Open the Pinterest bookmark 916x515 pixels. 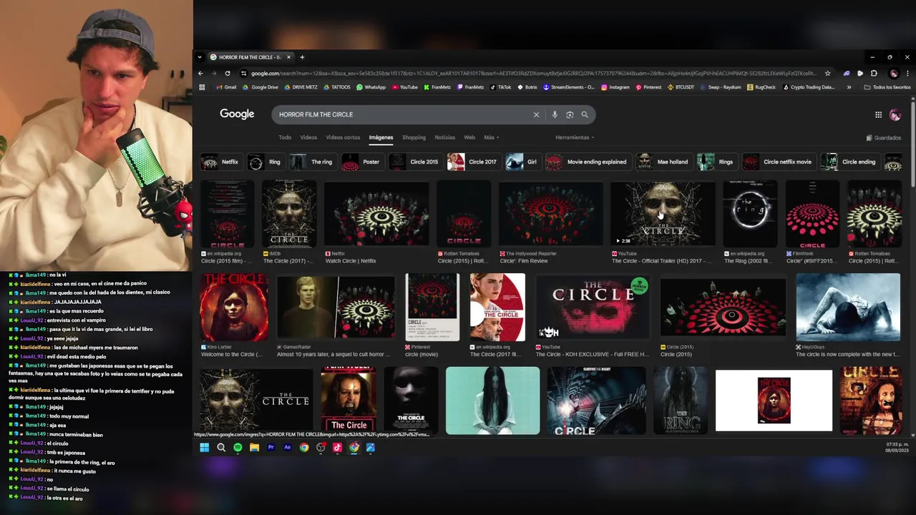648,87
